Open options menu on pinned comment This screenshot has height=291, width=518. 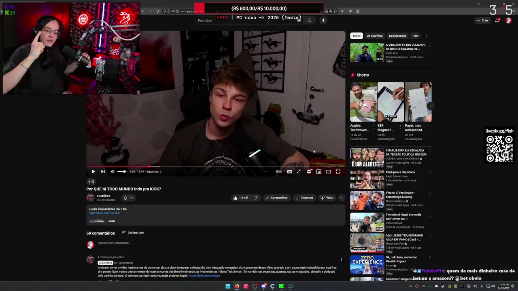341,259
